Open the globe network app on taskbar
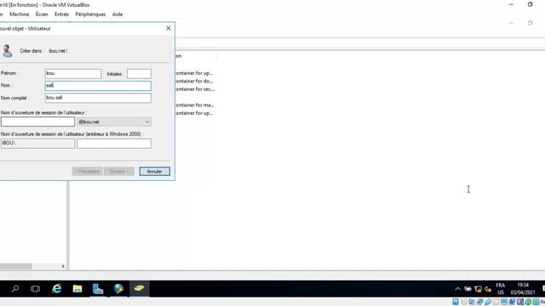 pos(118,289)
